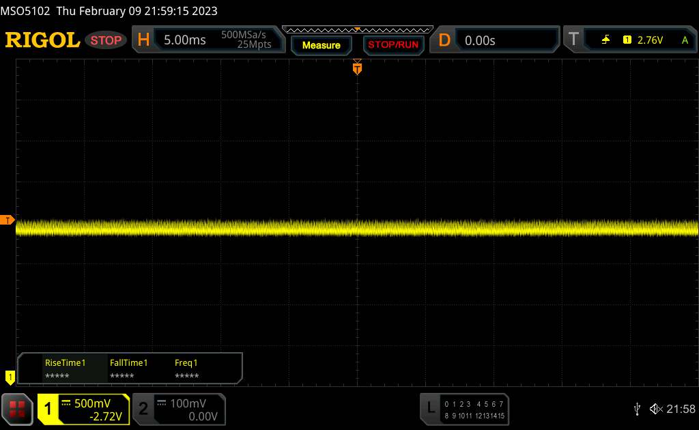The height and width of the screenshot is (430, 699).
Task: Click the yellow channel 1 waveform trace
Action: coord(356,228)
